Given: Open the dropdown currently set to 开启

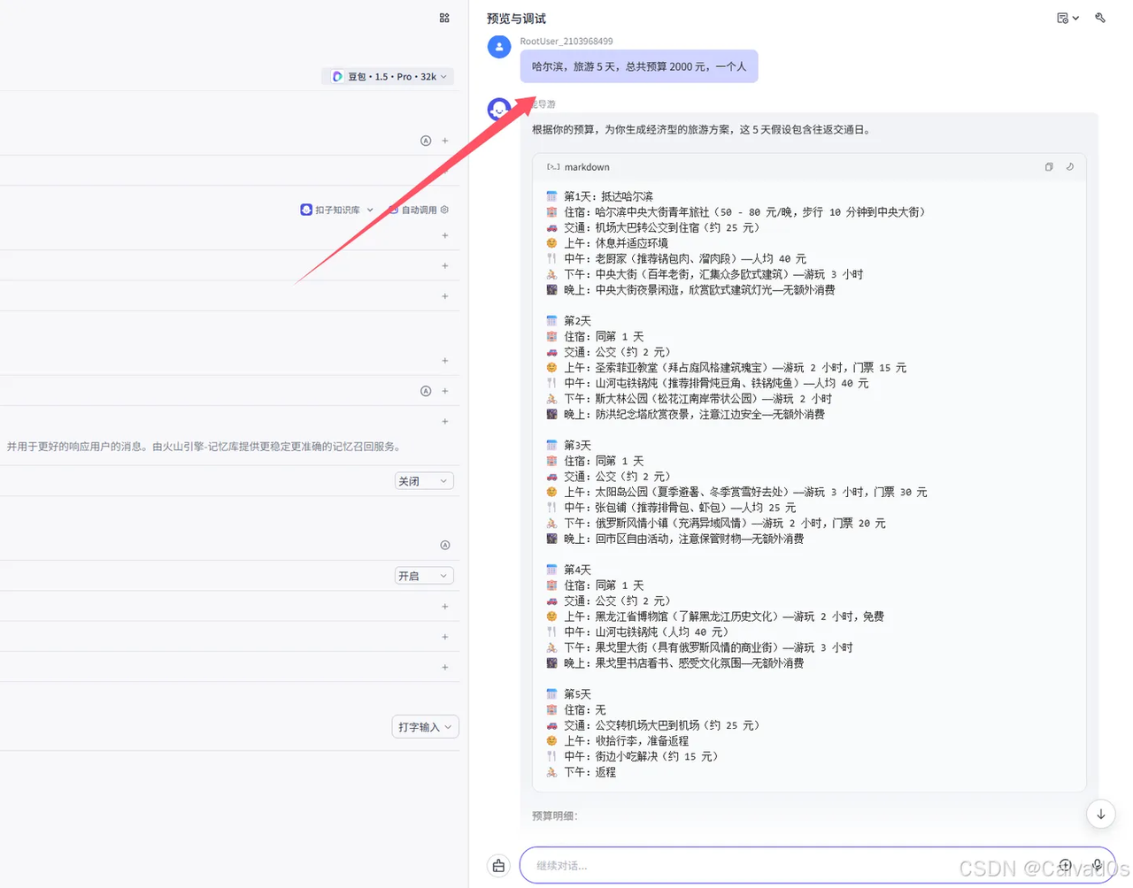Looking at the screenshot, I should point(424,576).
